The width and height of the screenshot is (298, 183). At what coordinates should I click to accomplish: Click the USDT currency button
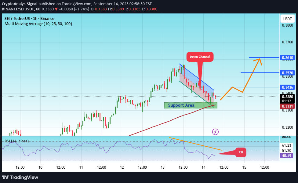(287, 19)
